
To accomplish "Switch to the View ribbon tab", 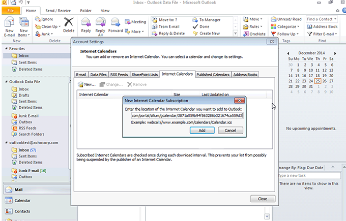I will (105, 11).
